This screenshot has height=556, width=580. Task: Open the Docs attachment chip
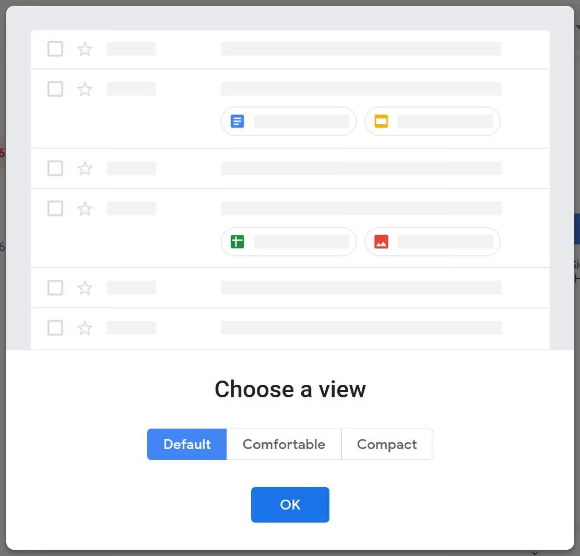(x=289, y=121)
